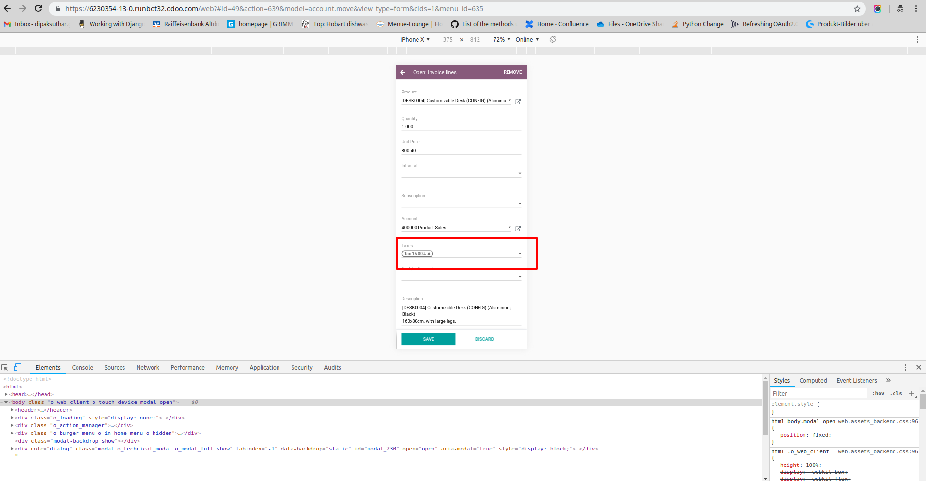Expand the body element in the Elements tree
The image size is (926, 481).
(x=6, y=402)
